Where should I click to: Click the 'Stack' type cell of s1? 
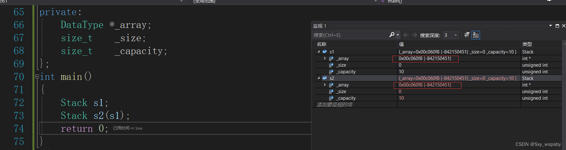pyautogui.click(x=528, y=52)
